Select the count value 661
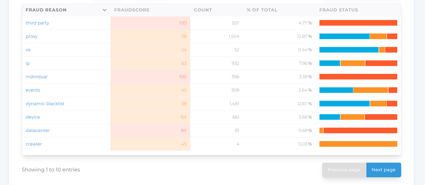The width and height of the screenshot is (439, 185). [x=236, y=117]
